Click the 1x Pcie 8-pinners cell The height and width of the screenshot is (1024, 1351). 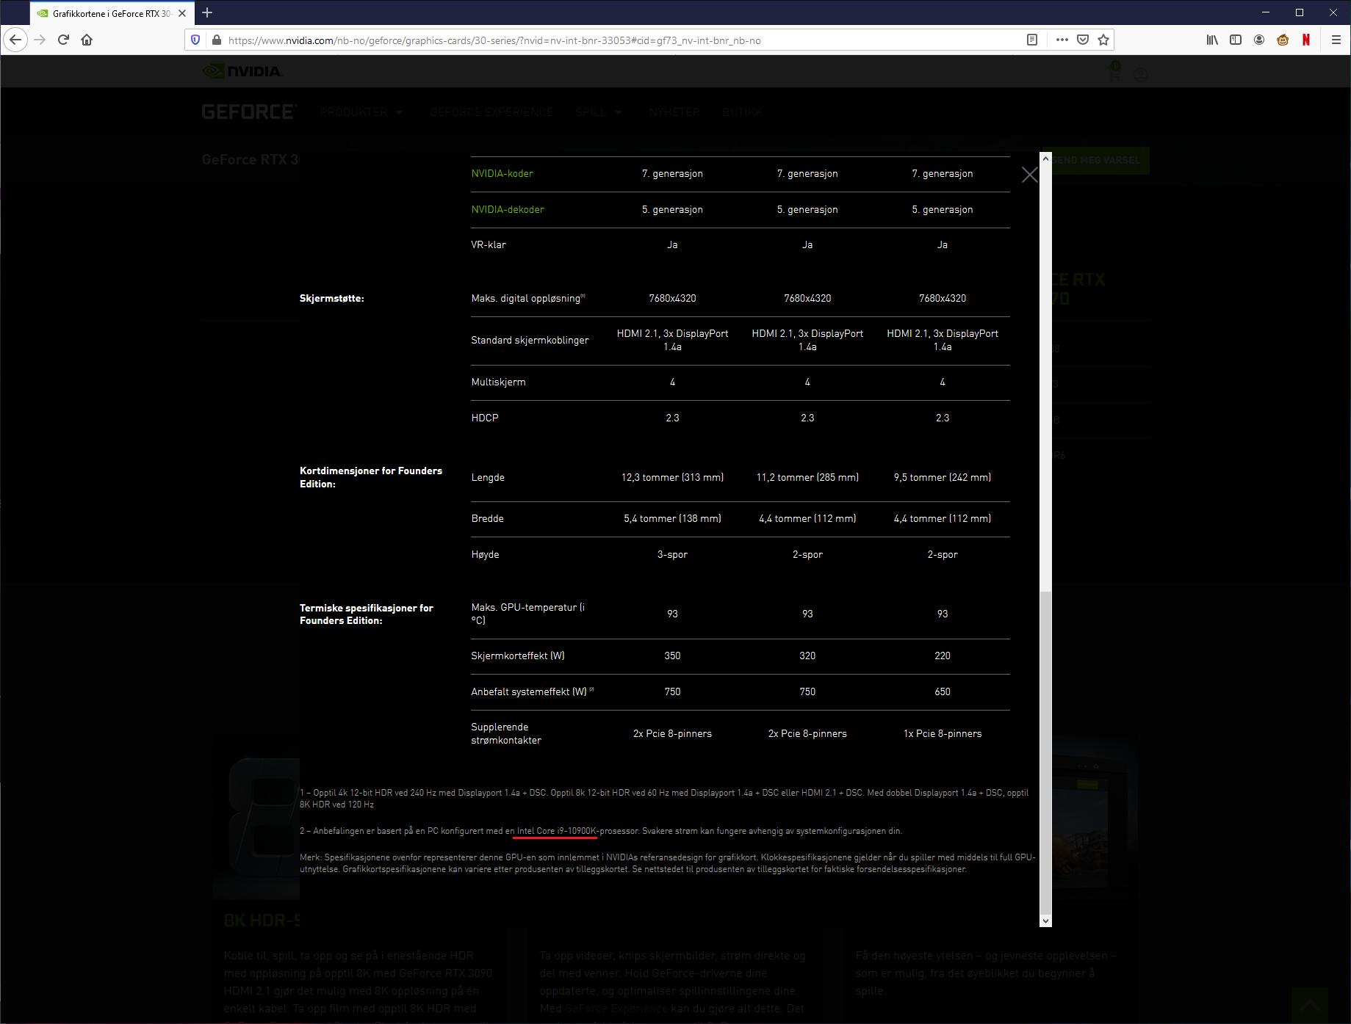tap(943, 733)
